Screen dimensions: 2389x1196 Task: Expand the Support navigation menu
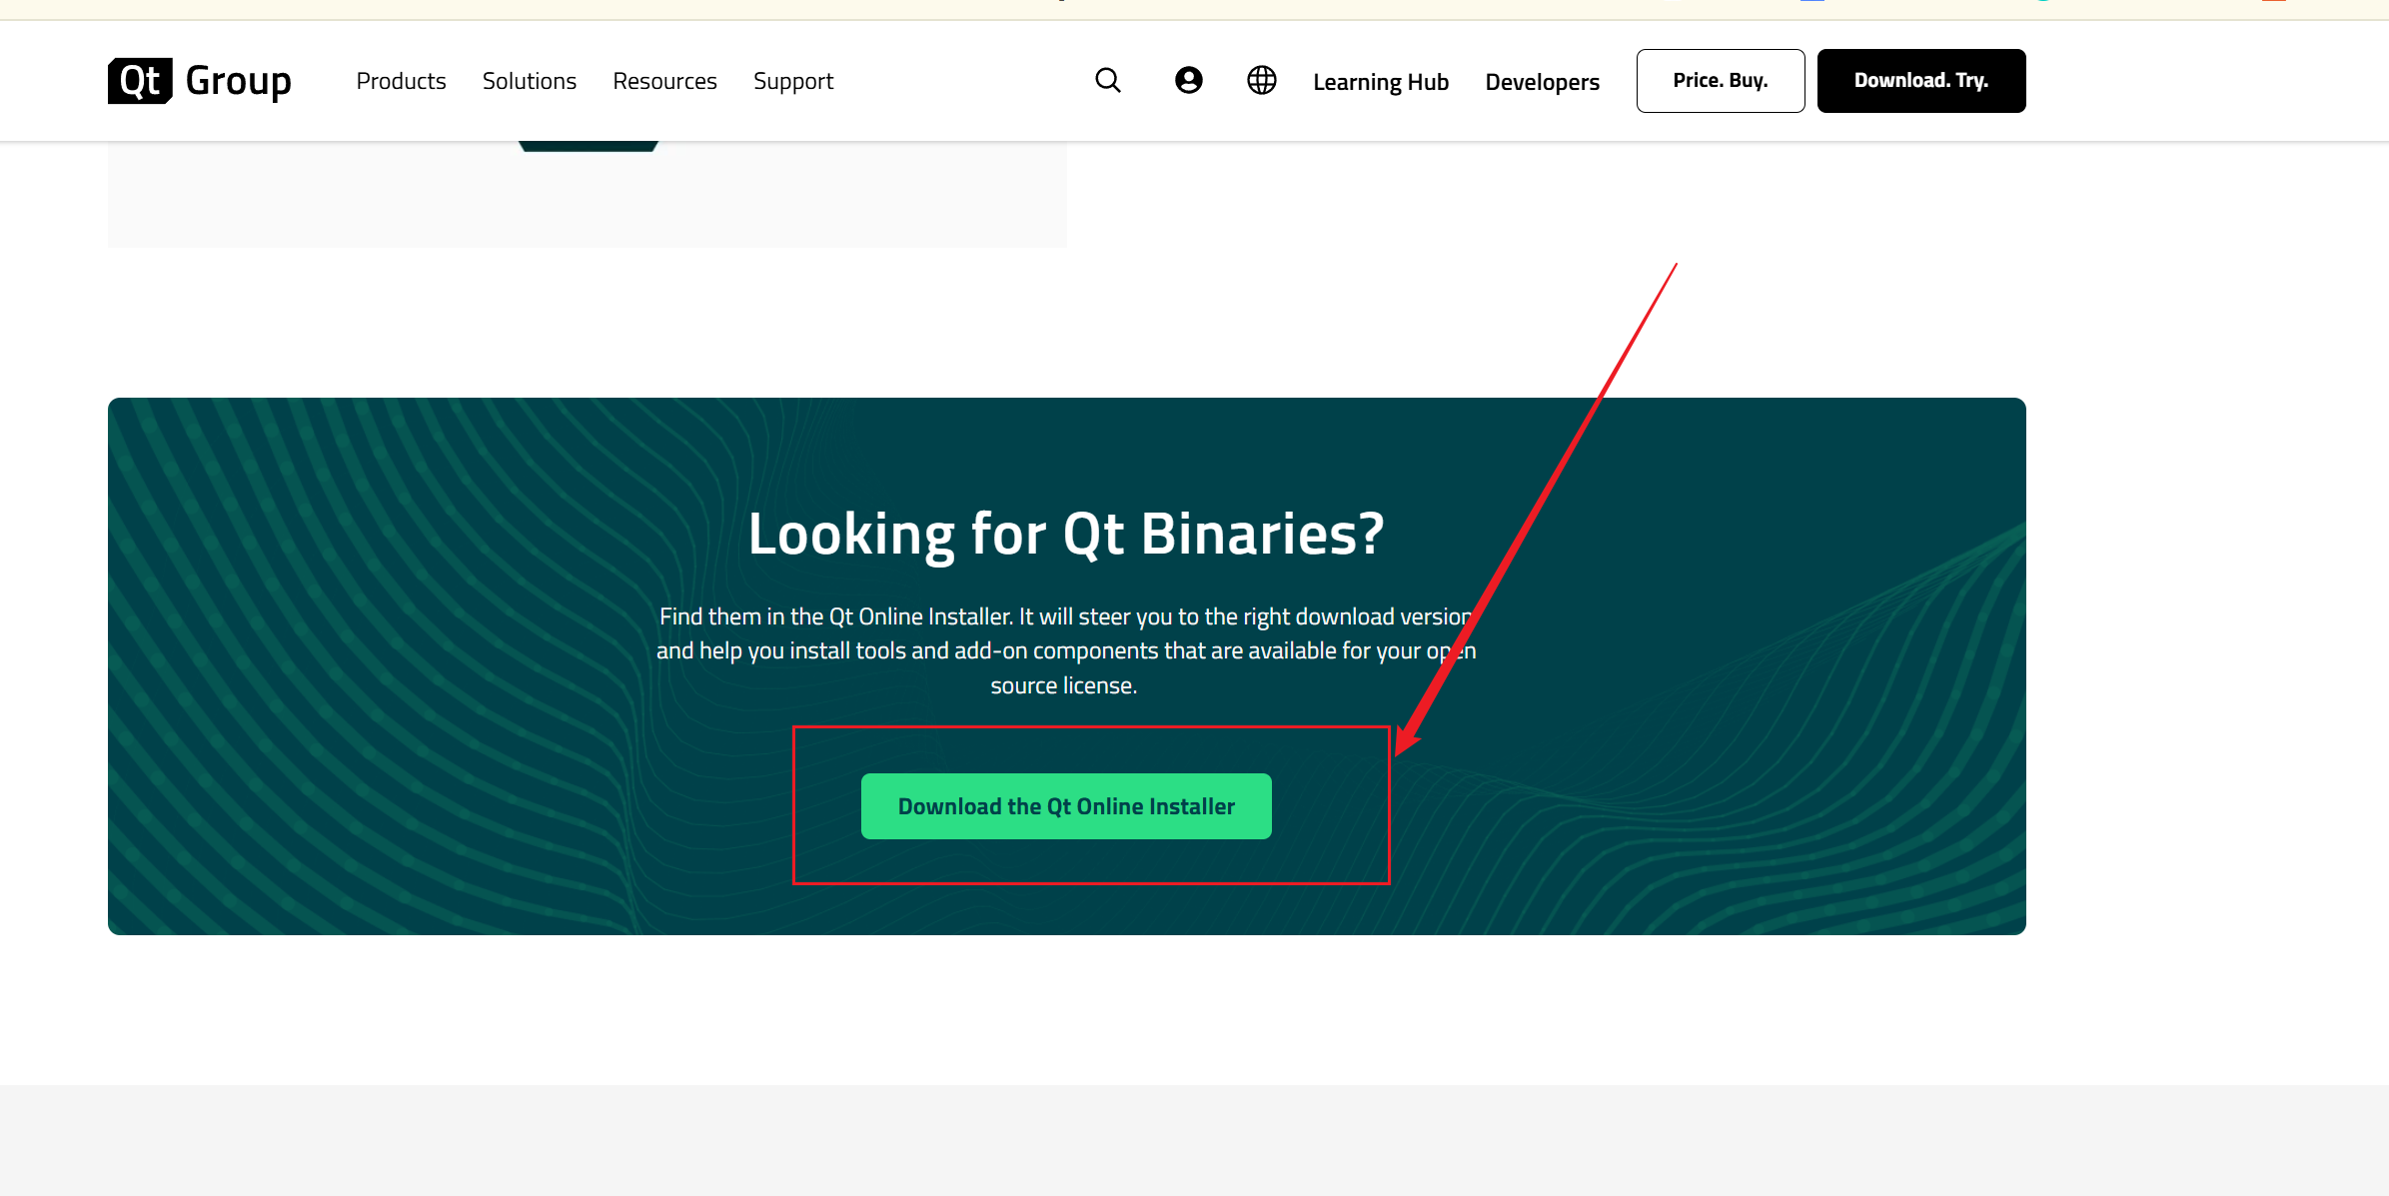tap(792, 81)
